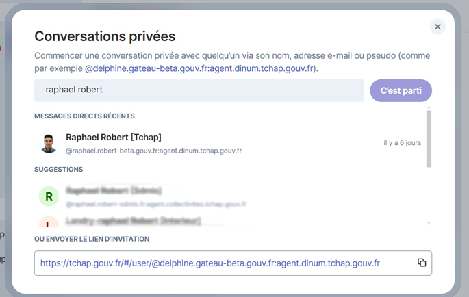The width and height of the screenshot is (469, 297).
Task: Click the scroll up arrow of results list
Action: (429, 108)
